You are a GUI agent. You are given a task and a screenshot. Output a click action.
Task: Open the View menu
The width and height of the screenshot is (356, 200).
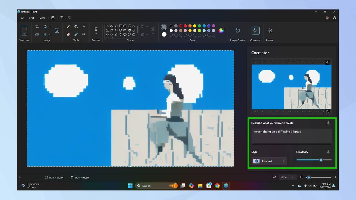click(x=42, y=18)
